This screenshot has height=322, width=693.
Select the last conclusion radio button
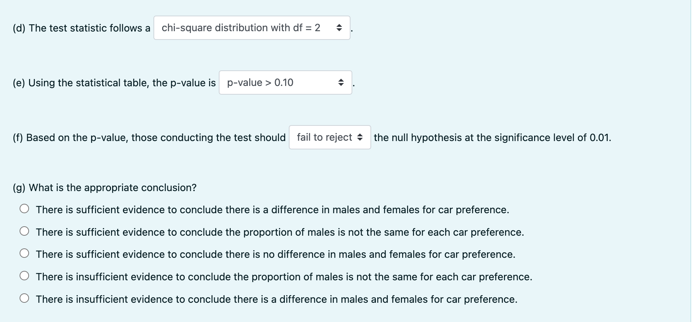click(25, 298)
